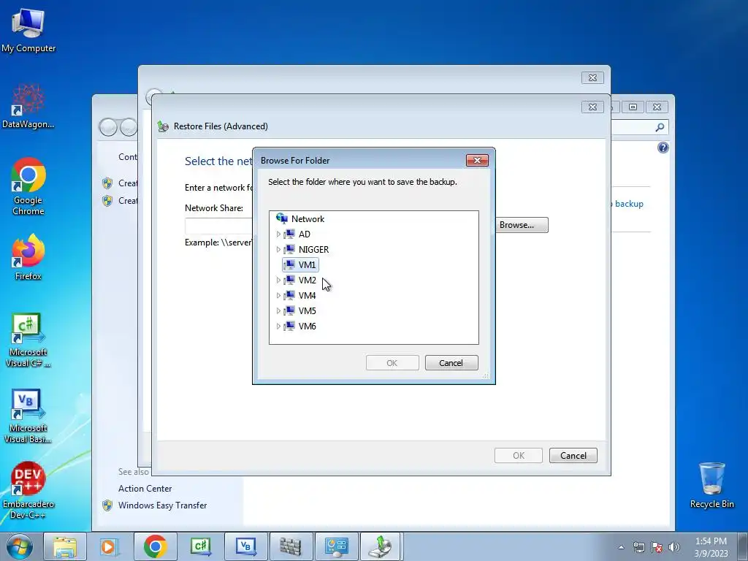Viewport: 748px width, 561px height.
Task: Open Windows Media Player from the taskbar
Action: pyautogui.click(x=110, y=546)
